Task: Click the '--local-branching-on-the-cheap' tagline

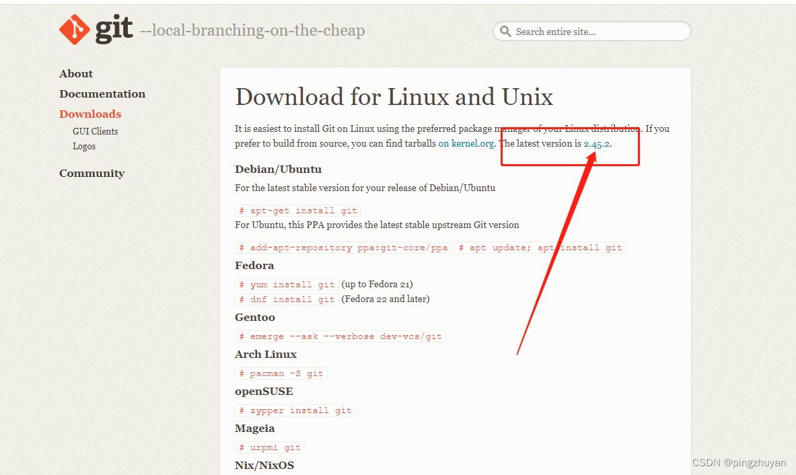Action: pos(252,30)
